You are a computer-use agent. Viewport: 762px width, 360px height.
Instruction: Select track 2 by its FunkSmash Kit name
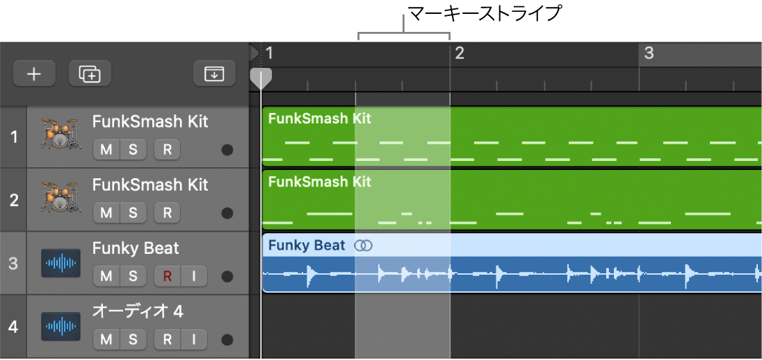[x=150, y=185]
